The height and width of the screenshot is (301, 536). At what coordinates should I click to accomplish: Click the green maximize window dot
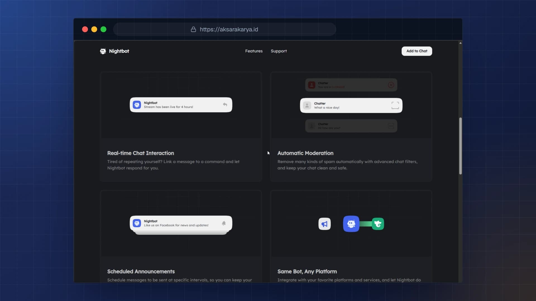[x=103, y=29]
